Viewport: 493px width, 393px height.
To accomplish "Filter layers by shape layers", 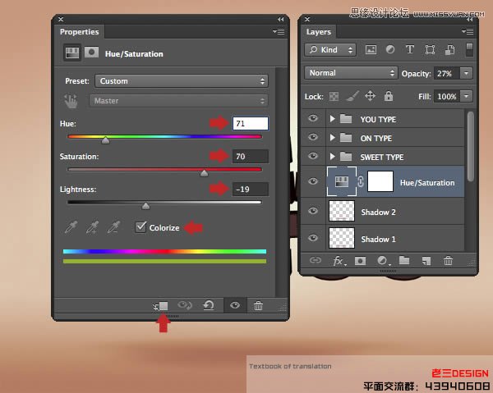I will 430,49.
